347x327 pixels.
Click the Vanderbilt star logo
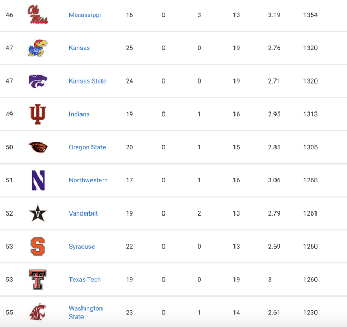point(38,213)
